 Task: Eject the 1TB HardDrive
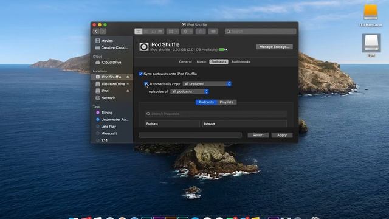128,84
